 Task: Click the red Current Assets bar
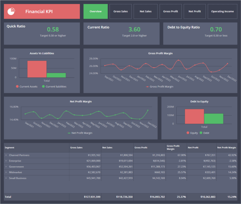37,69
